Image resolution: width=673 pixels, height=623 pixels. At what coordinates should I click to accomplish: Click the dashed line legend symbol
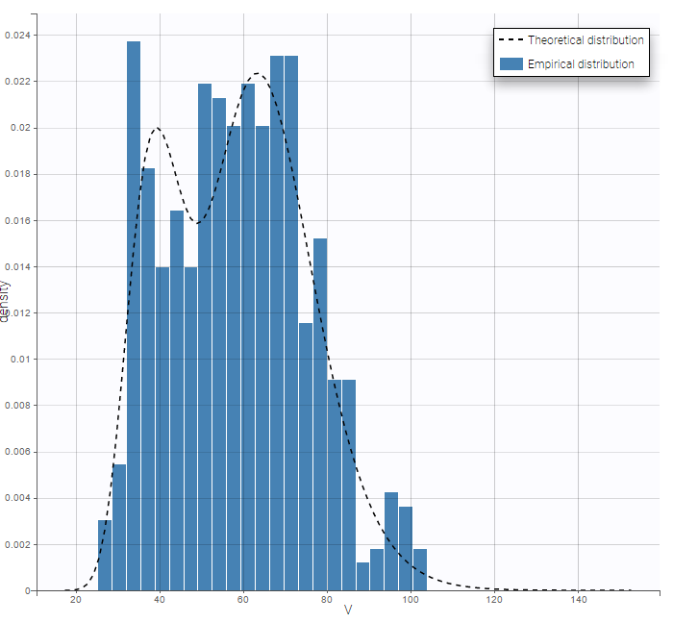pos(510,39)
